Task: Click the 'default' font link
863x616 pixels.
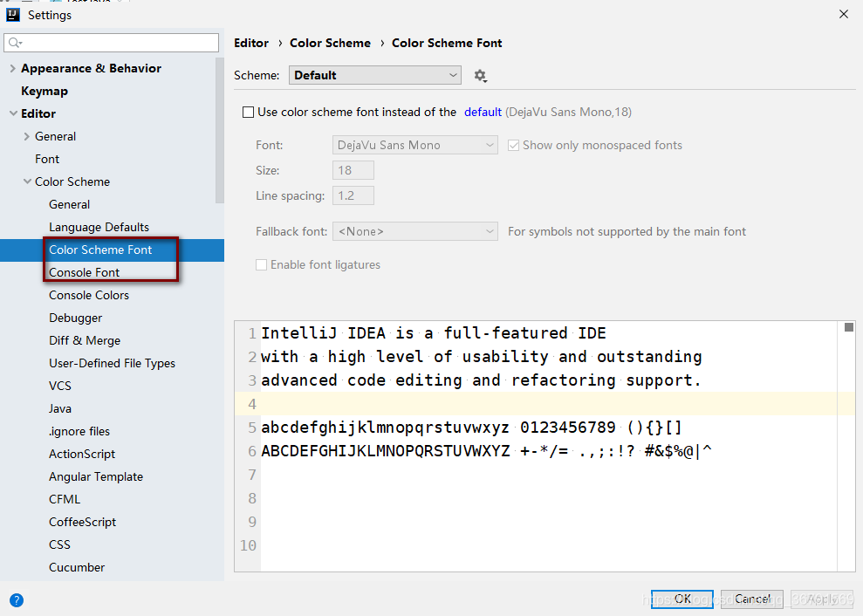Action: [483, 113]
